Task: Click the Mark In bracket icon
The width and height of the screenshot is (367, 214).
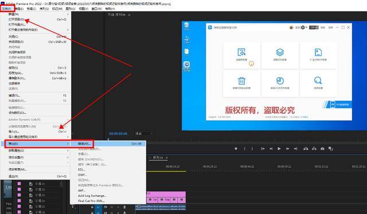Action: [x=245, y=149]
